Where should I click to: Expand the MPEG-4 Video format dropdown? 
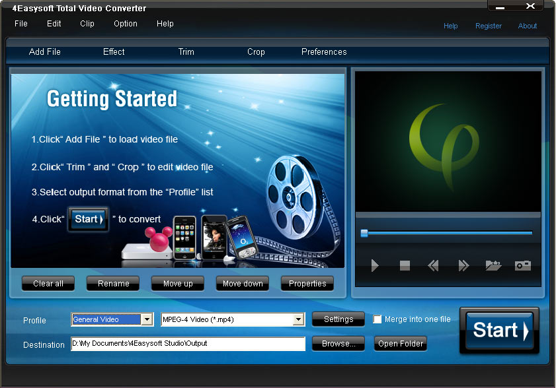pyautogui.click(x=298, y=320)
